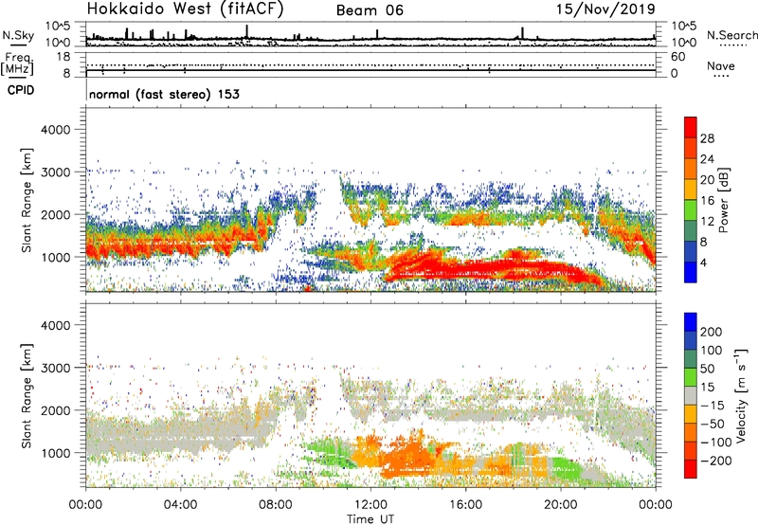The image size is (758, 525).
Task: Click the "12:00" time axis label
Action: pos(370,505)
